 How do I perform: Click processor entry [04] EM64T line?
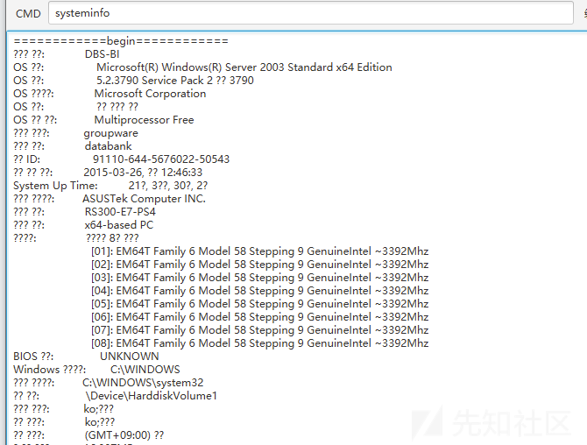tap(260, 291)
